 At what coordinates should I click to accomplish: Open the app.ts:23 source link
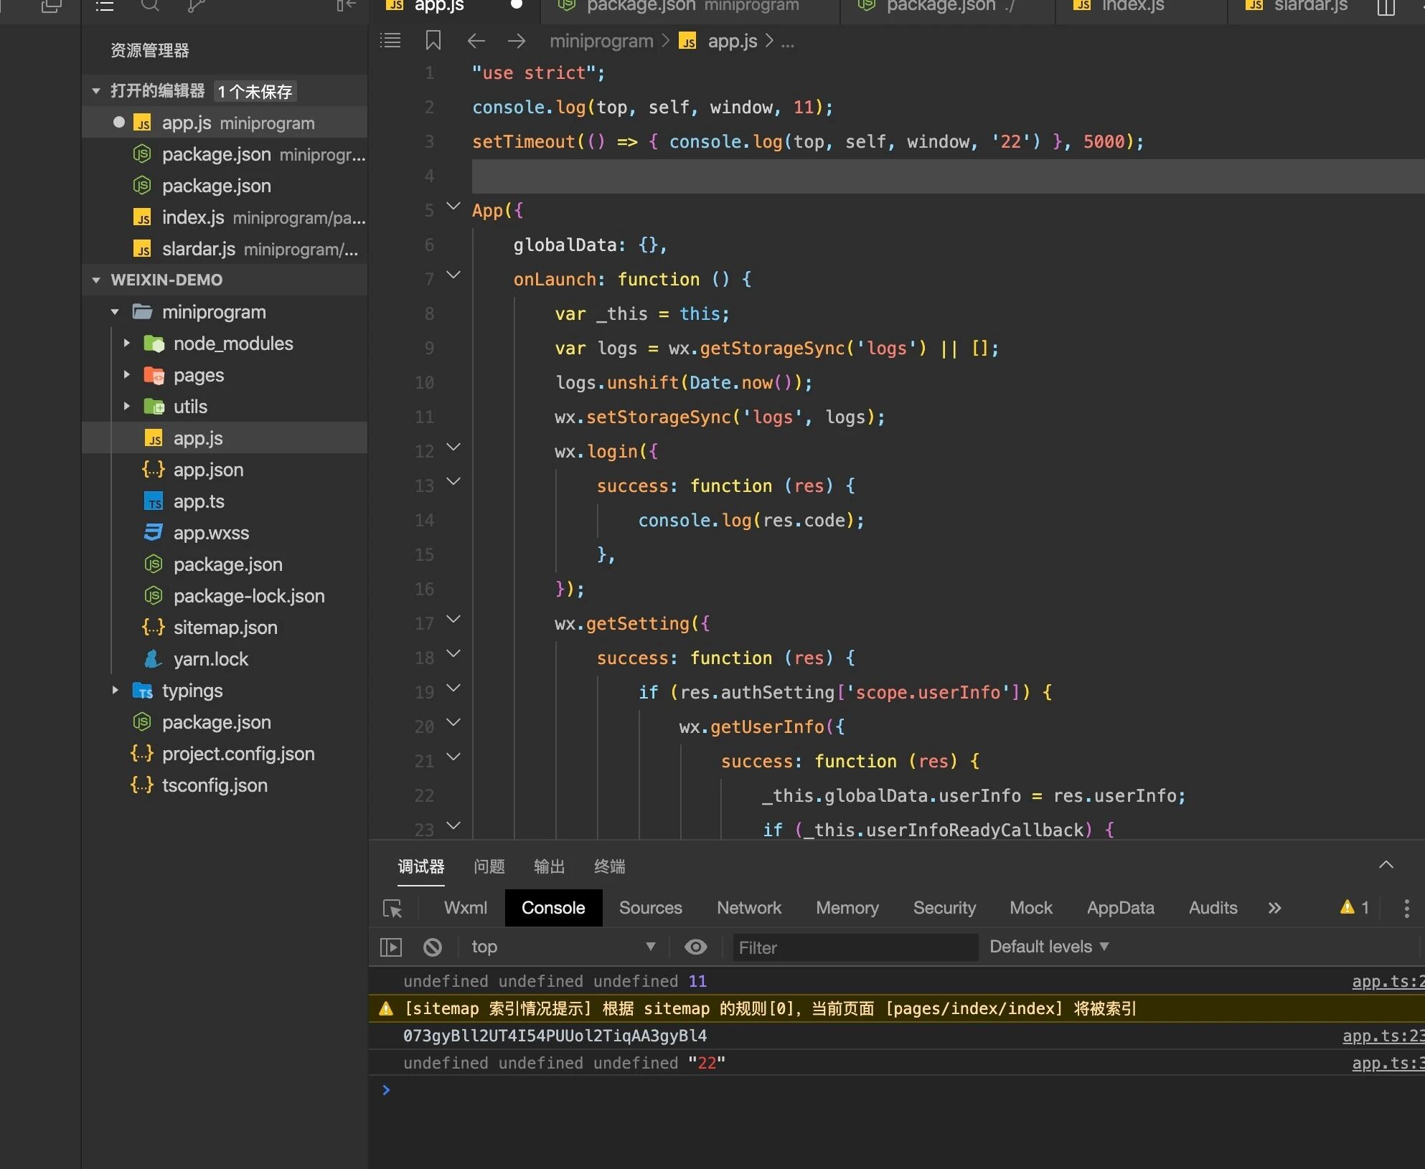tap(1382, 1036)
